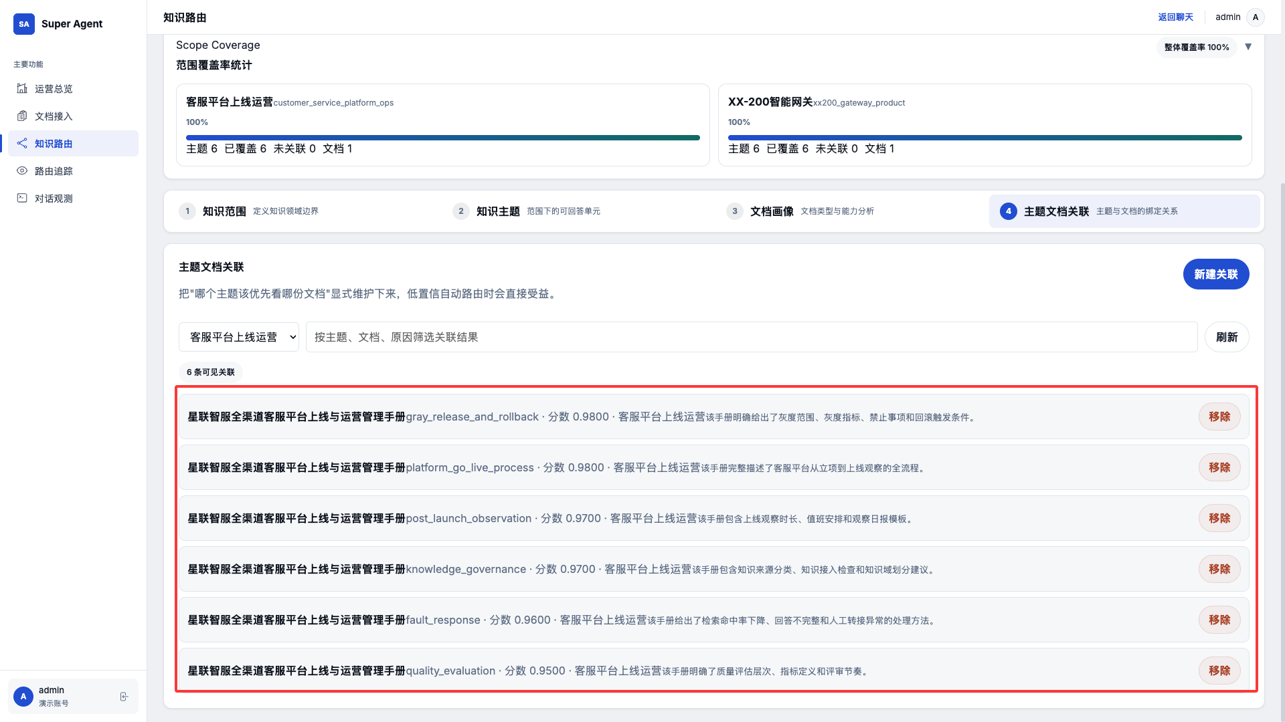This screenshot has height=722, width=1285.
Task: Remove the gray_release_and_rollback association
Action: [x=1219, y=416]
